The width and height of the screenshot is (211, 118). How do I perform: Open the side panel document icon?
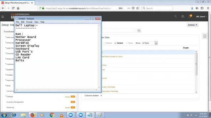coord(205,36)
